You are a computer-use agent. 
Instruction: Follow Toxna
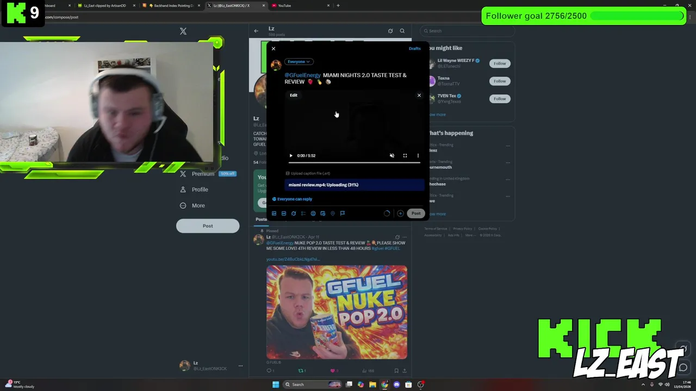pyautogui.click(x=500, y=81)
